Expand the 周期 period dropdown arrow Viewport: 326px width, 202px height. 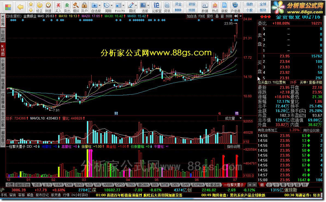(x=112, y=5)
